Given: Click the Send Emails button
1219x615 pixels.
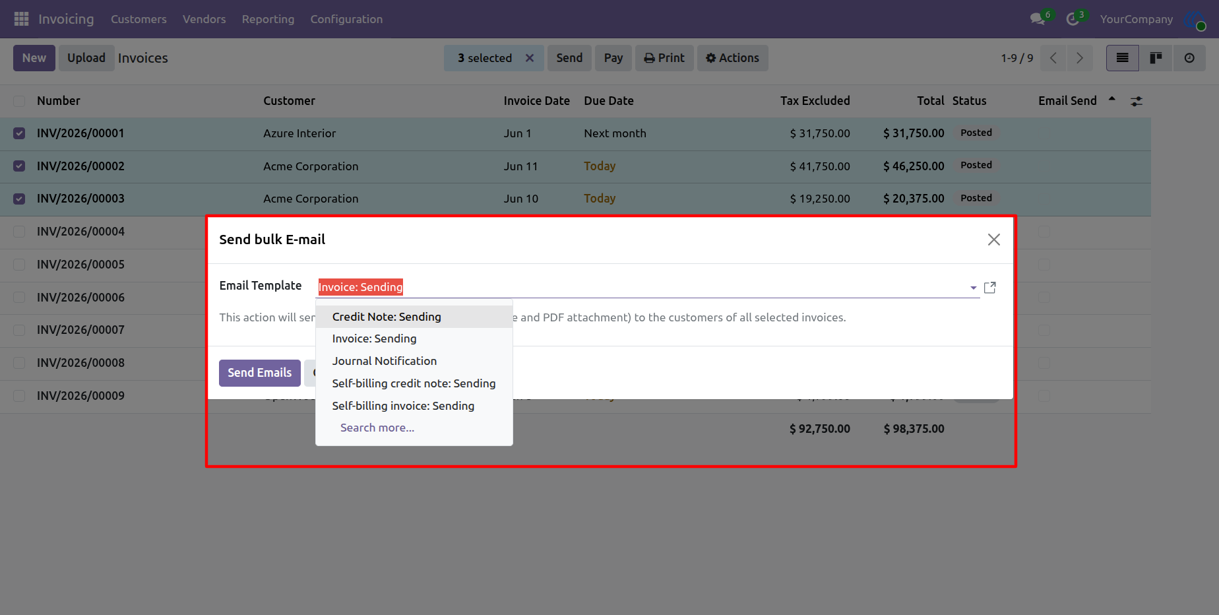Looking at the screenshot, I should point(260,373).
